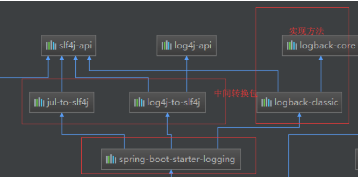Click the library icon on slf4j-api
The height and width of the screenshot is (177, 358).
51,46
